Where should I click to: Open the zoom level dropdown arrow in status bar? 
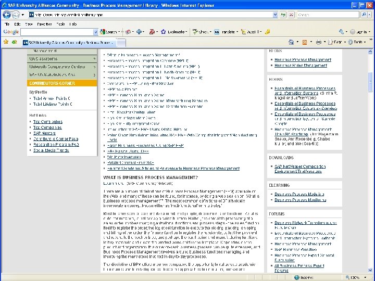click(x=365, y=277)
